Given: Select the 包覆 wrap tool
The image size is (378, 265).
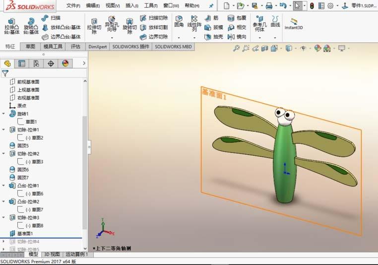Looking at the screenshot, I should tap(237, 17).
